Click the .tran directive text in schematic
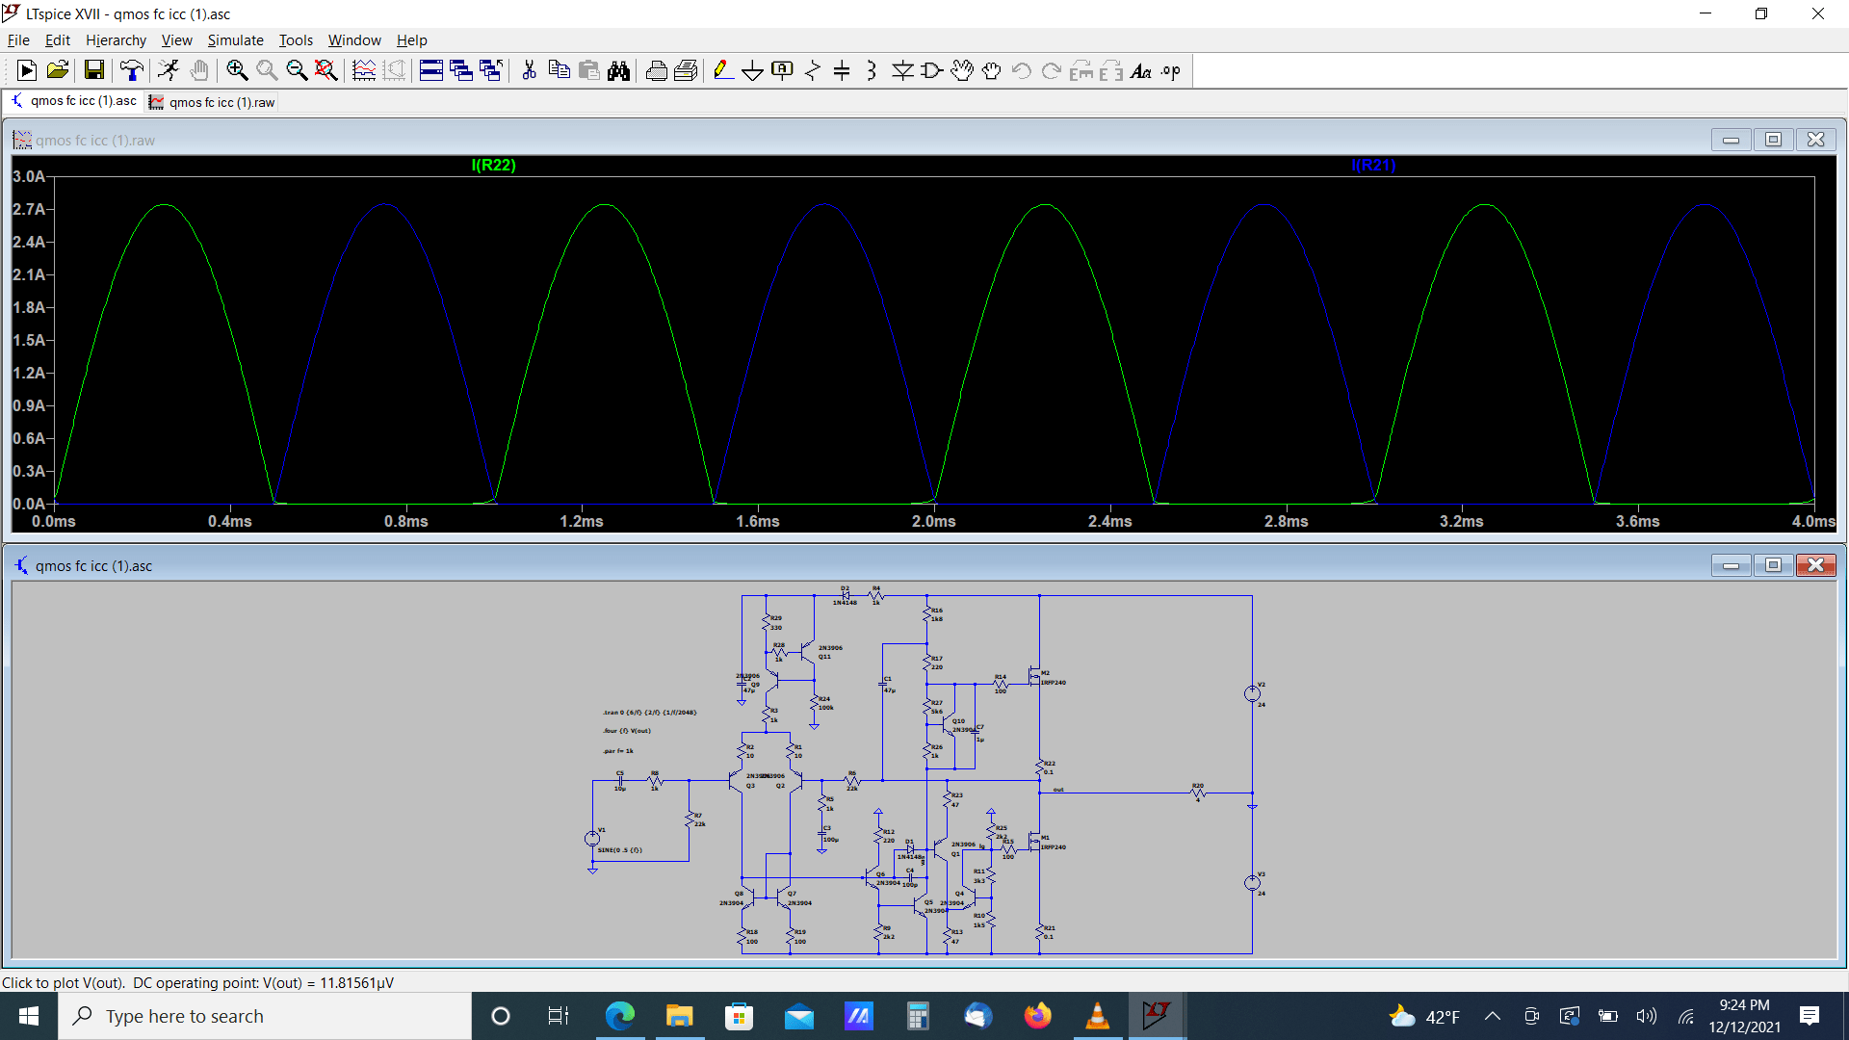The image size is (1849, 1040). click(x=649, y=713)
